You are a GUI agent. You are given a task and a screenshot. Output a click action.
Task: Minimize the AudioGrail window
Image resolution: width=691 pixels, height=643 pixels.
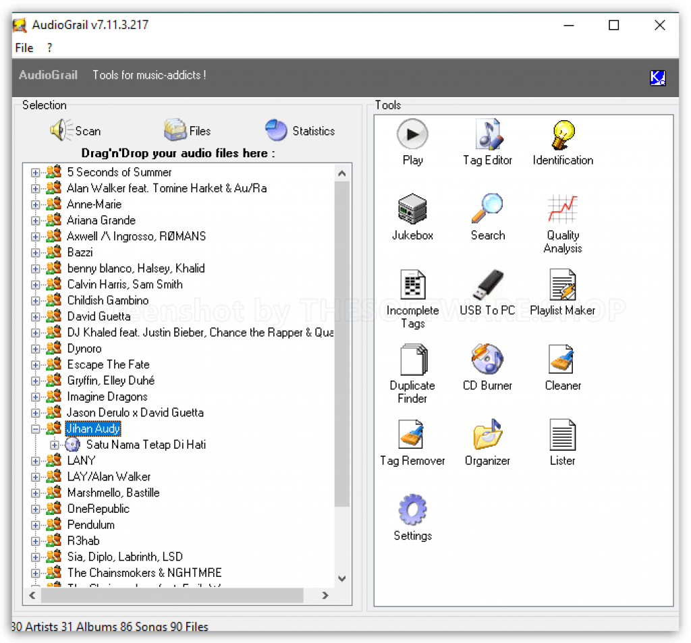568,25
